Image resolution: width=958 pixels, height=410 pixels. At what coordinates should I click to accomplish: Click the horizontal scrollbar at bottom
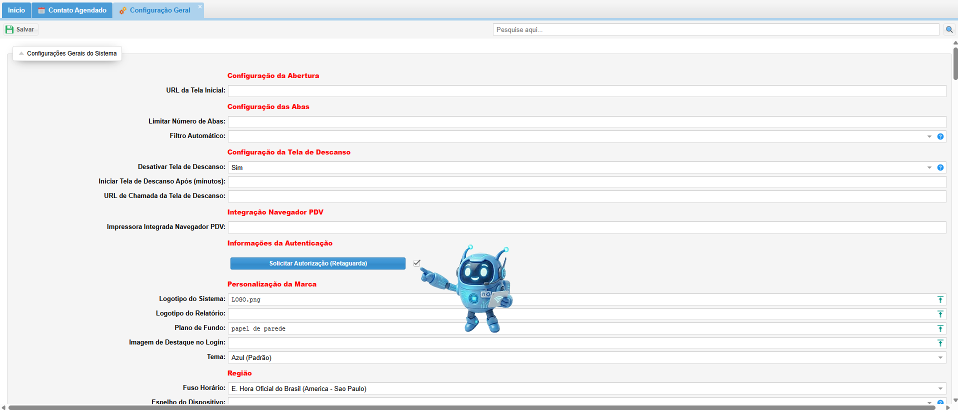point(470,407)
